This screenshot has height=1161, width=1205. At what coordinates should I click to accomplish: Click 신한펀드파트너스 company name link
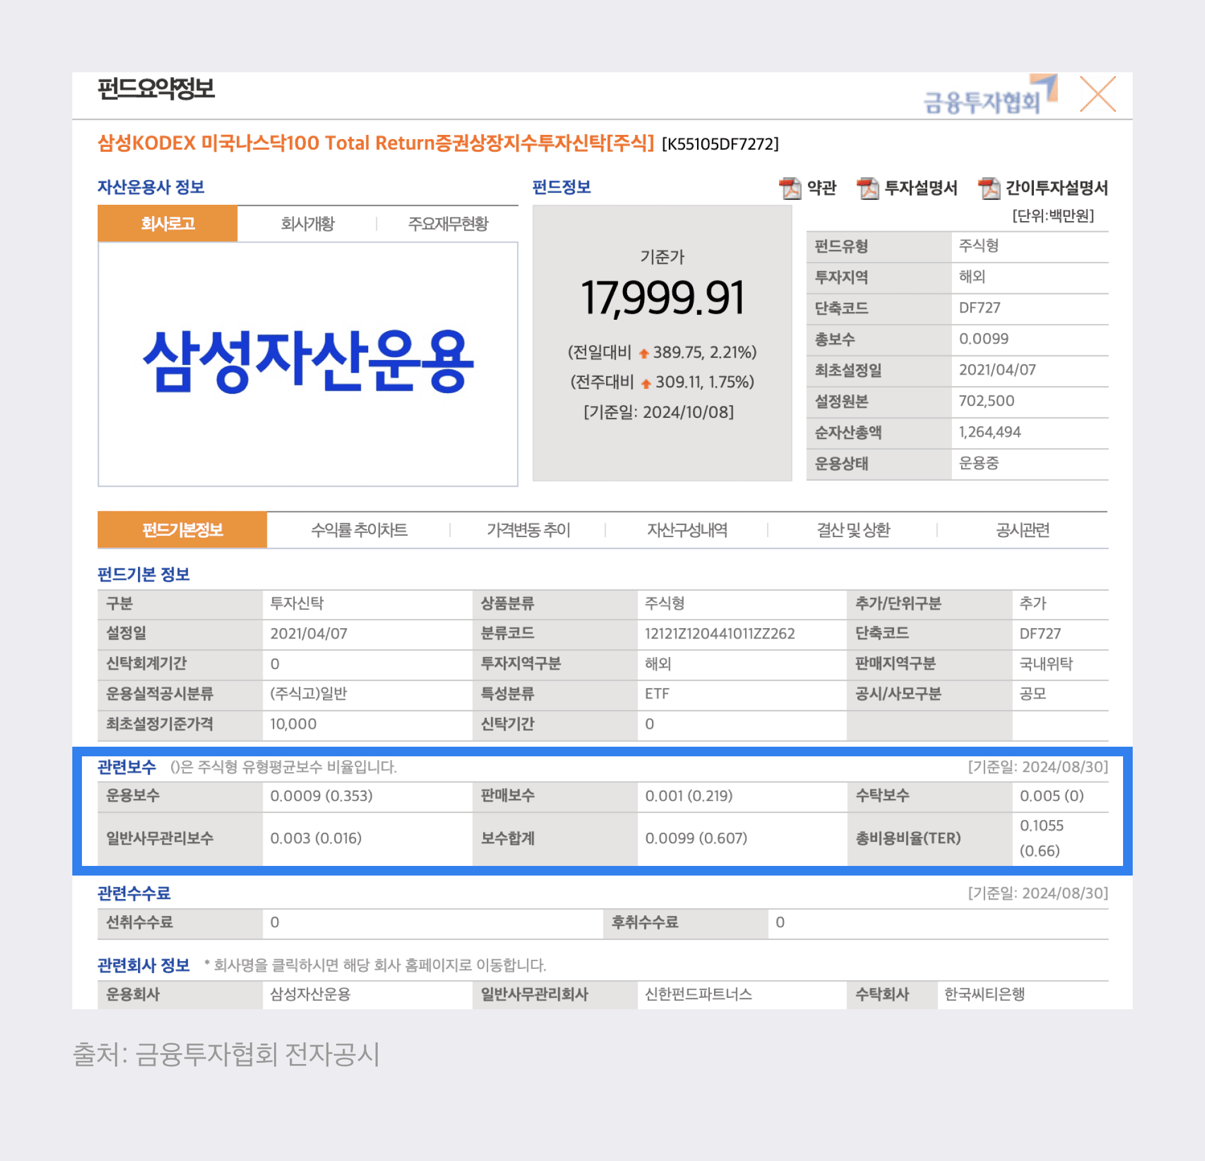coord(698,994)
